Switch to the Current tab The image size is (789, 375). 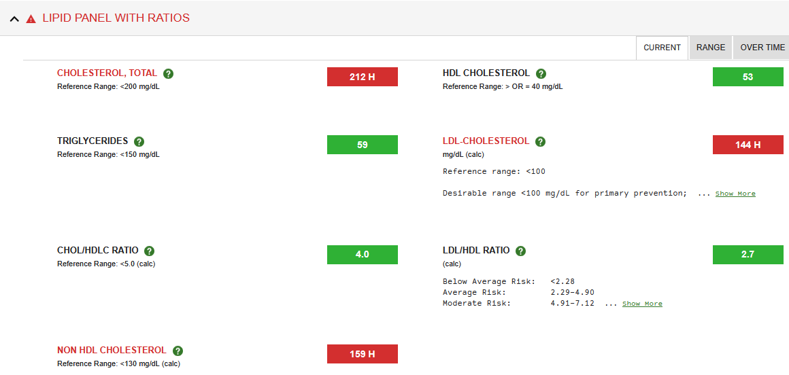(x=662, y=48)
